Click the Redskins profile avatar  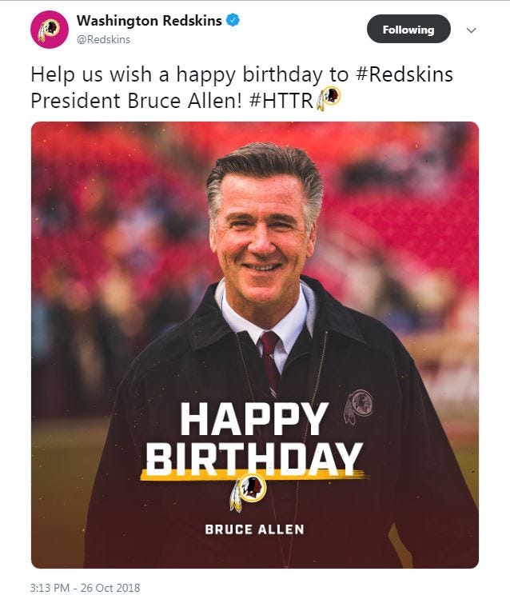(49, 29)
